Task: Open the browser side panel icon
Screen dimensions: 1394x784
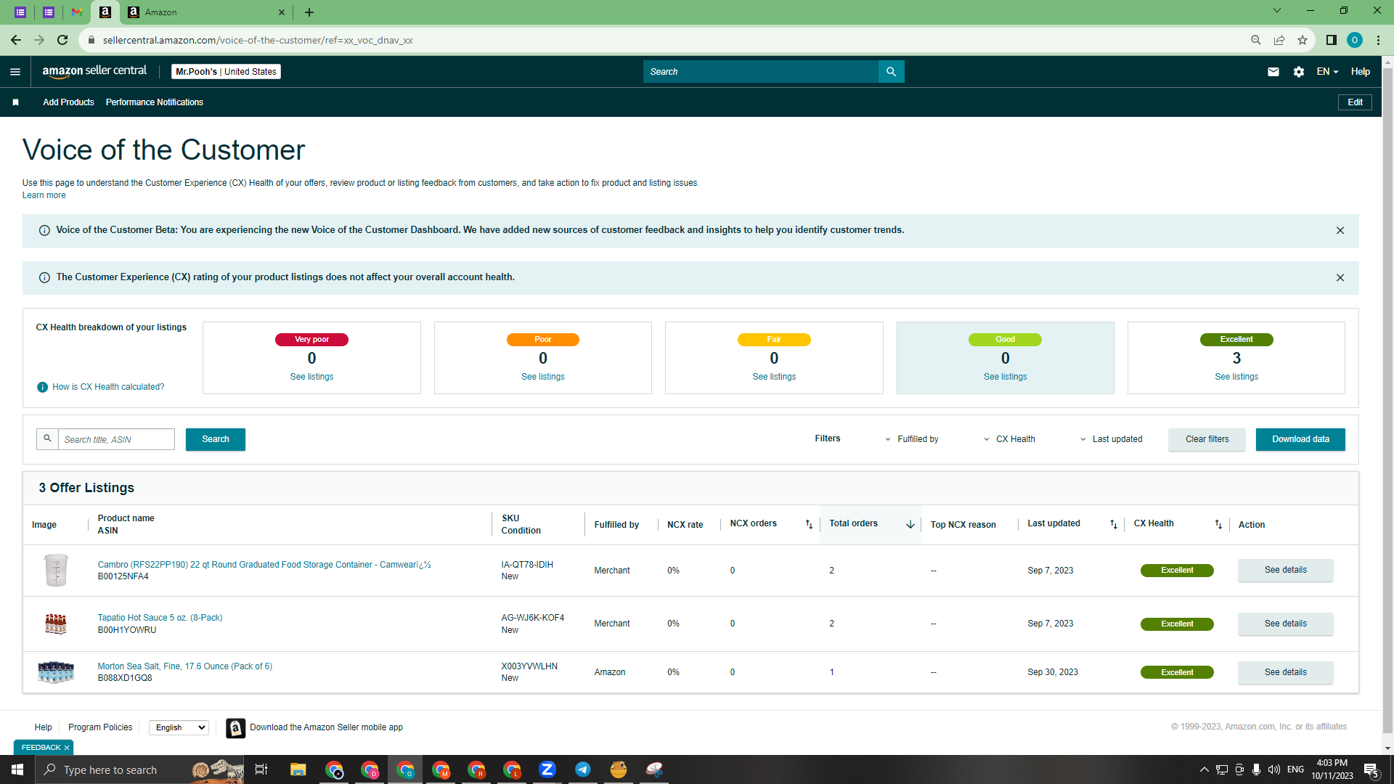Action: (x=1332, y=40)
